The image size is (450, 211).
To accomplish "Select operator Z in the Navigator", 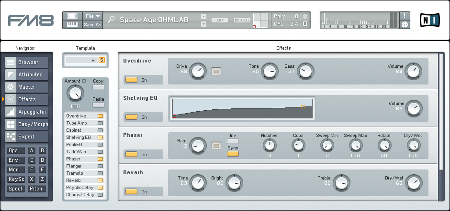I will pyautogui.click(x=42, y=179).
